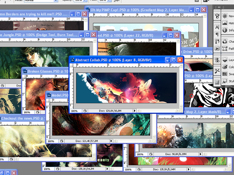This screenshot has height=175, width=234.
Task: Open the Channels panel icon
Action: pos(225,41)
